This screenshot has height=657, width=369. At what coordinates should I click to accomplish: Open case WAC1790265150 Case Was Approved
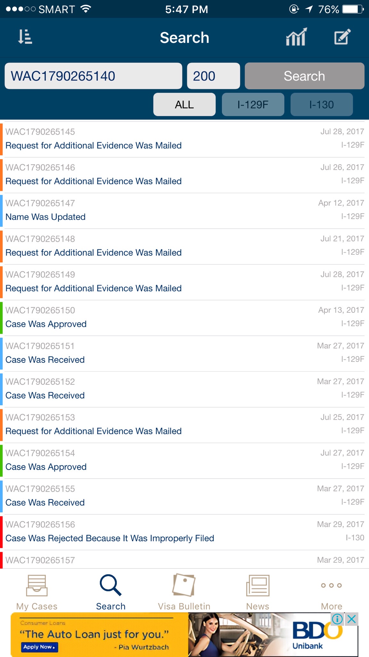pos(184,318)
